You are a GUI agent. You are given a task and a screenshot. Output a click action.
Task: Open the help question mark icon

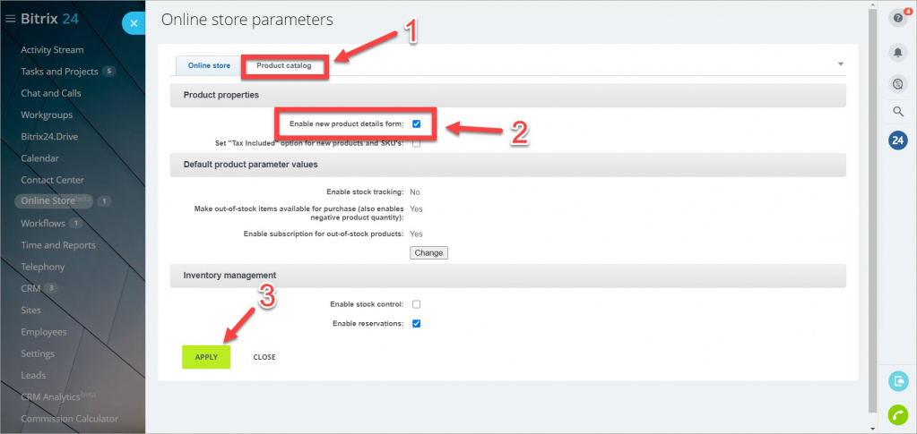point(897,18)
